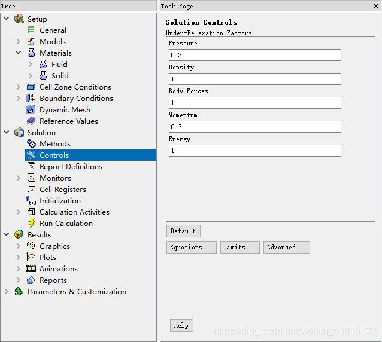This screenshot has height=342, width=382.
Task: Click the Run Calculation lightning icon
Action: click(x=31, y=224)
